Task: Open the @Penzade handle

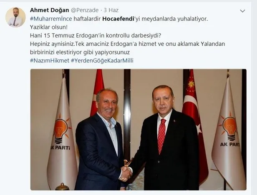Action: click(x=85, y=10)
